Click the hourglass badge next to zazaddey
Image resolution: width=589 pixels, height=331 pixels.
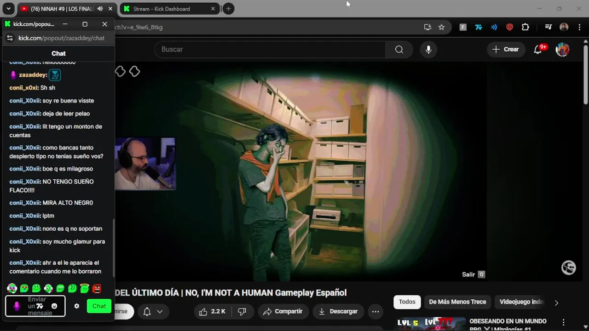(x=55, y=74)
